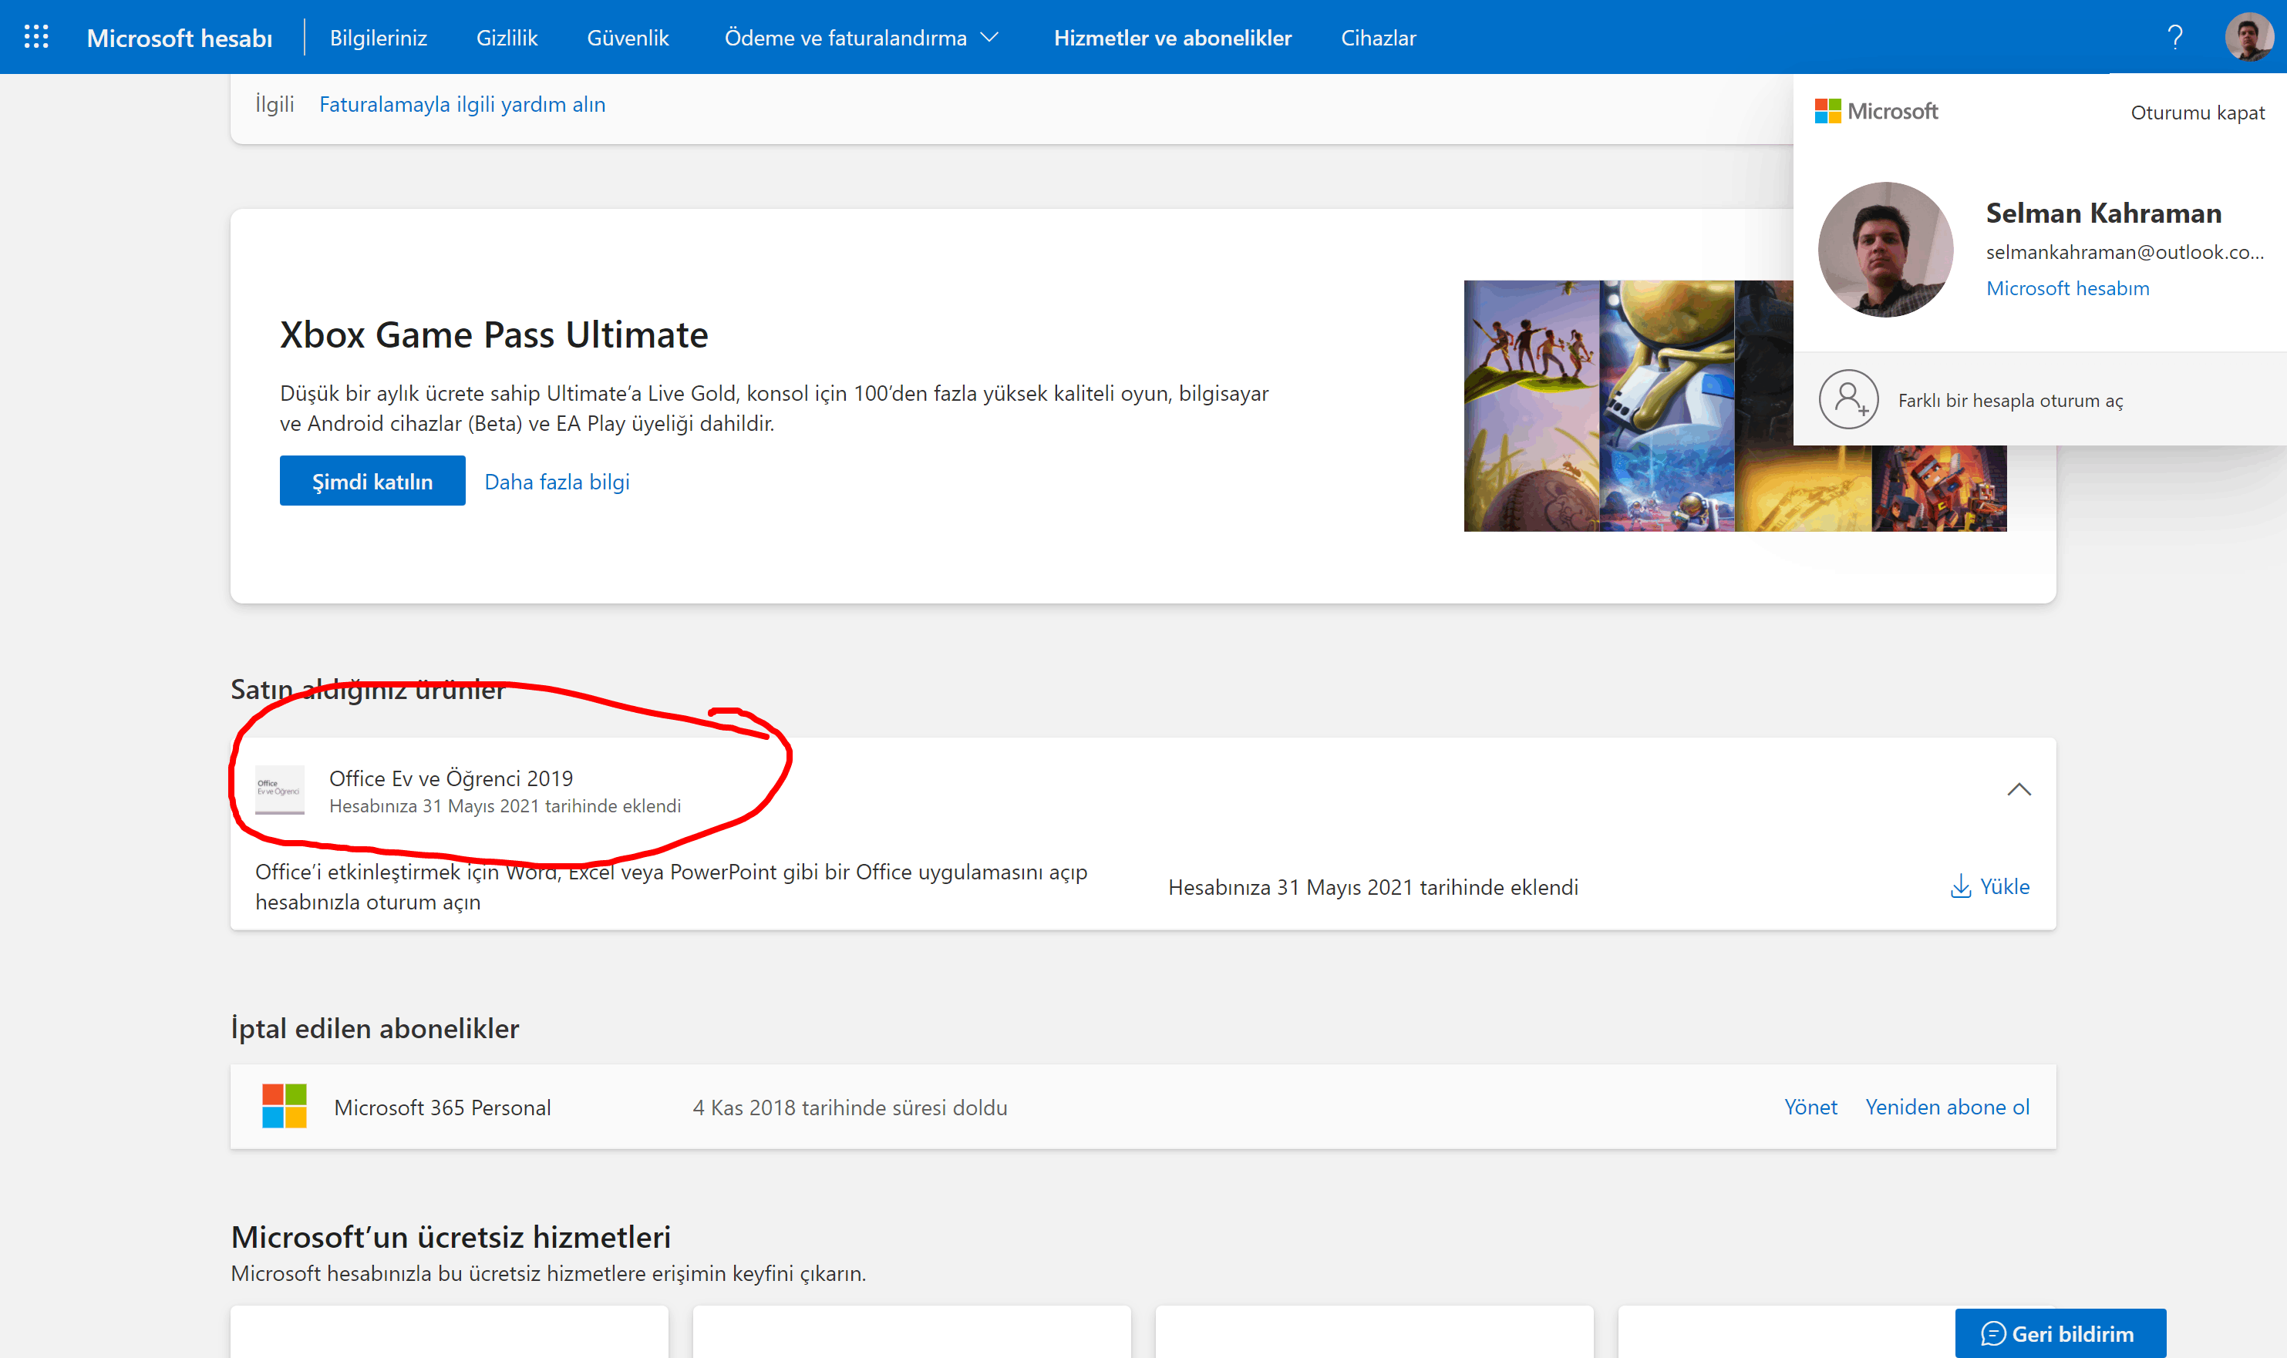Click Oturumu kapat to sign out
2287x1358 pixels.
2196,113
